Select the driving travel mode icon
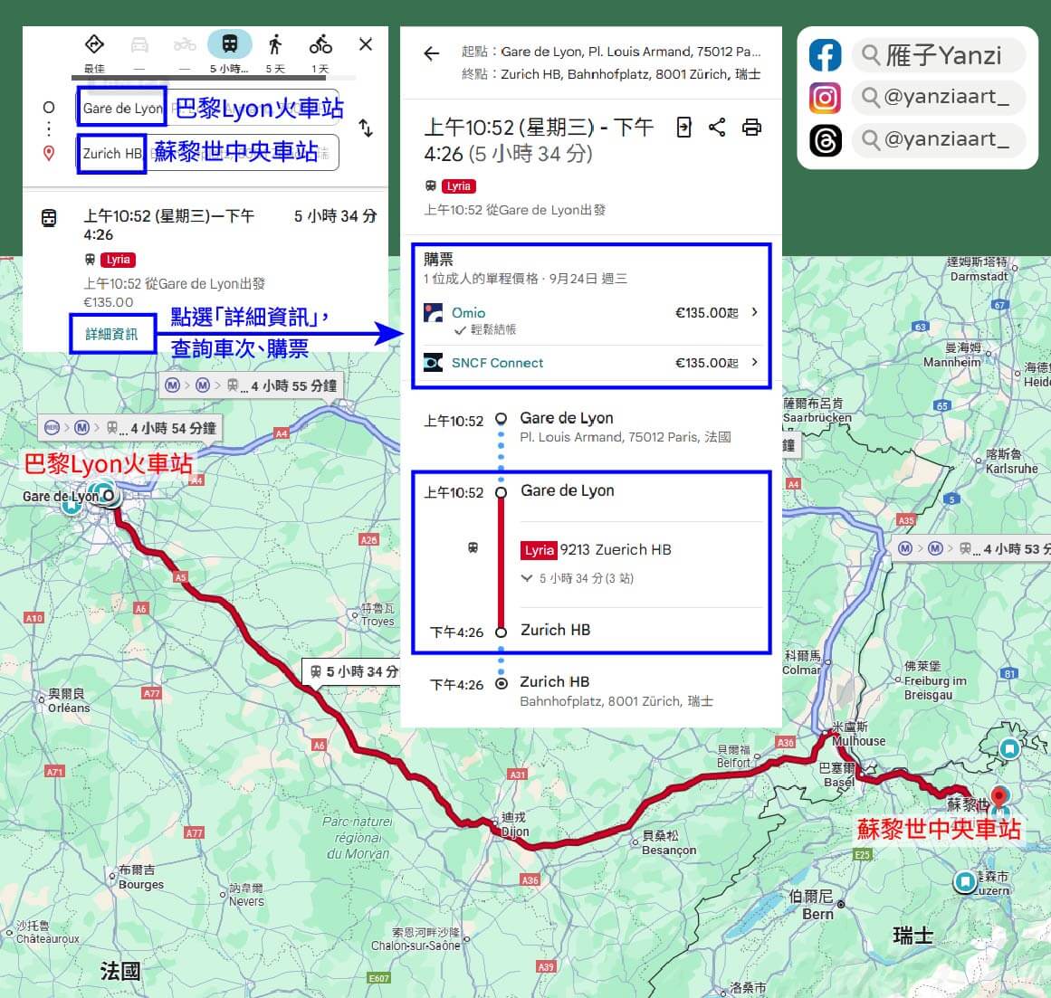 [139, 43]
